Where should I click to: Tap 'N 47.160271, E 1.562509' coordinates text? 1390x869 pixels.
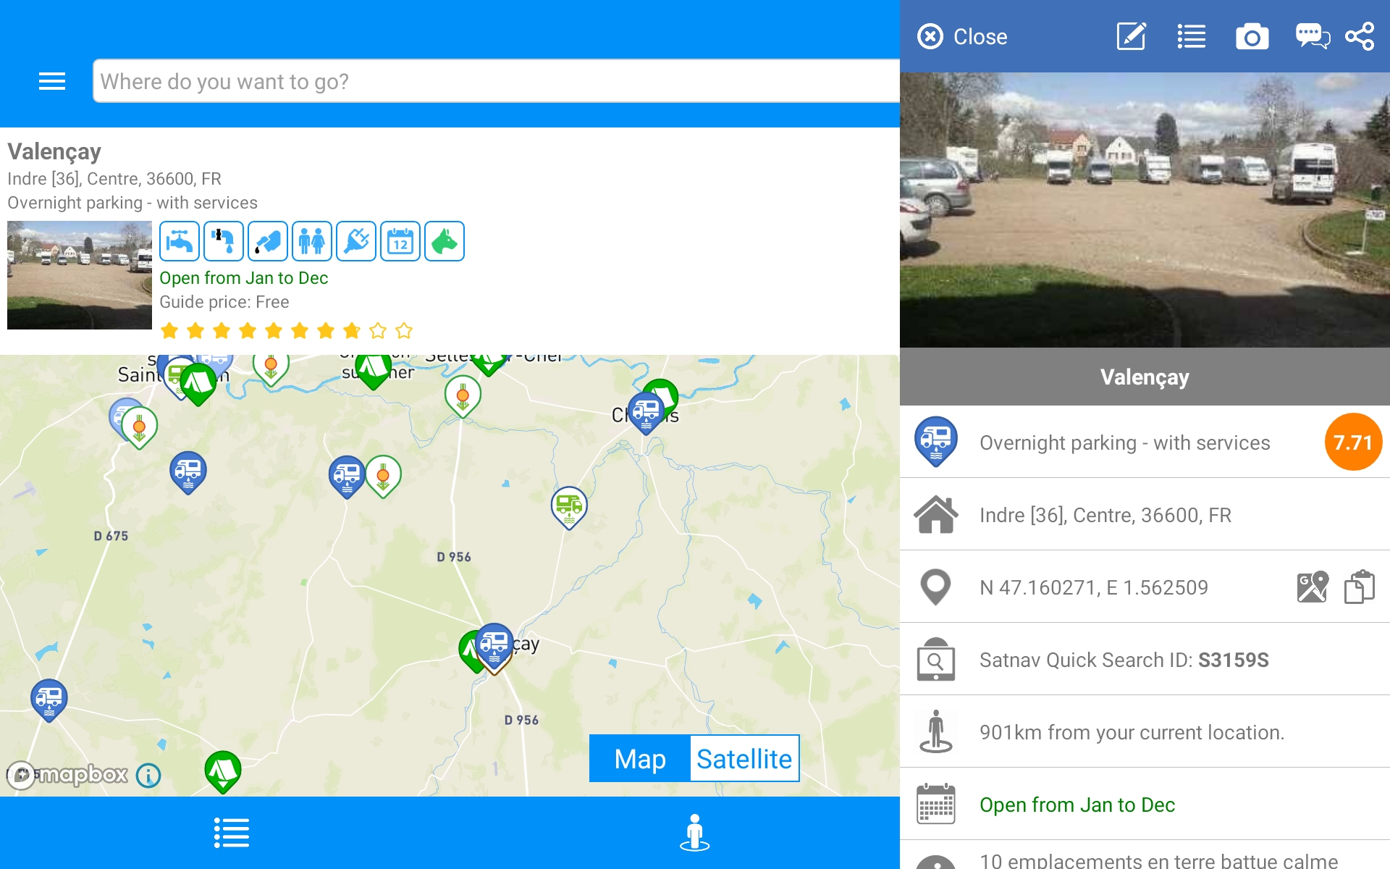1094,587
